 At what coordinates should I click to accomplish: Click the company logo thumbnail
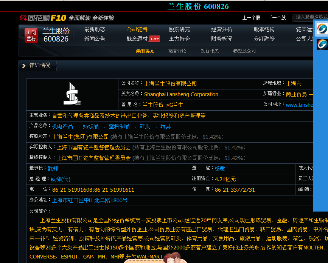(x=72, y=94)
